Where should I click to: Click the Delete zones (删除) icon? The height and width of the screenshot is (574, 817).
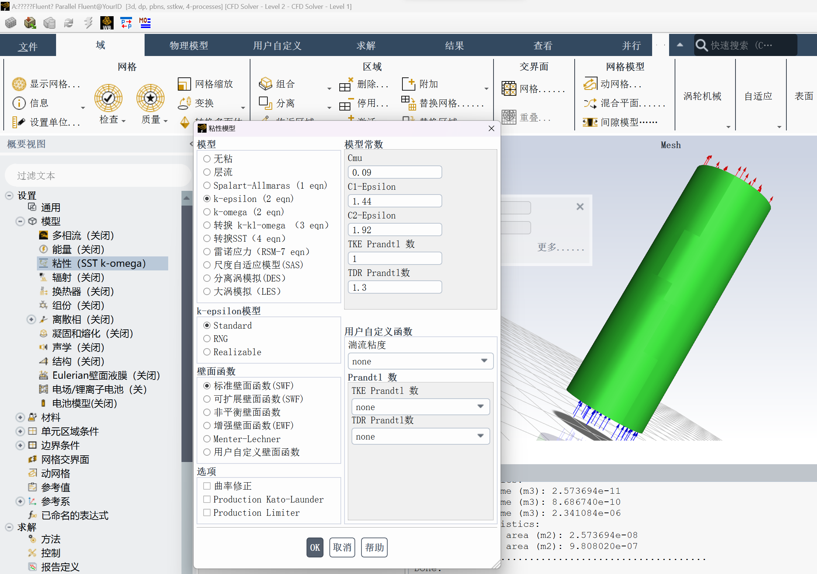click(x=346, y=84)
